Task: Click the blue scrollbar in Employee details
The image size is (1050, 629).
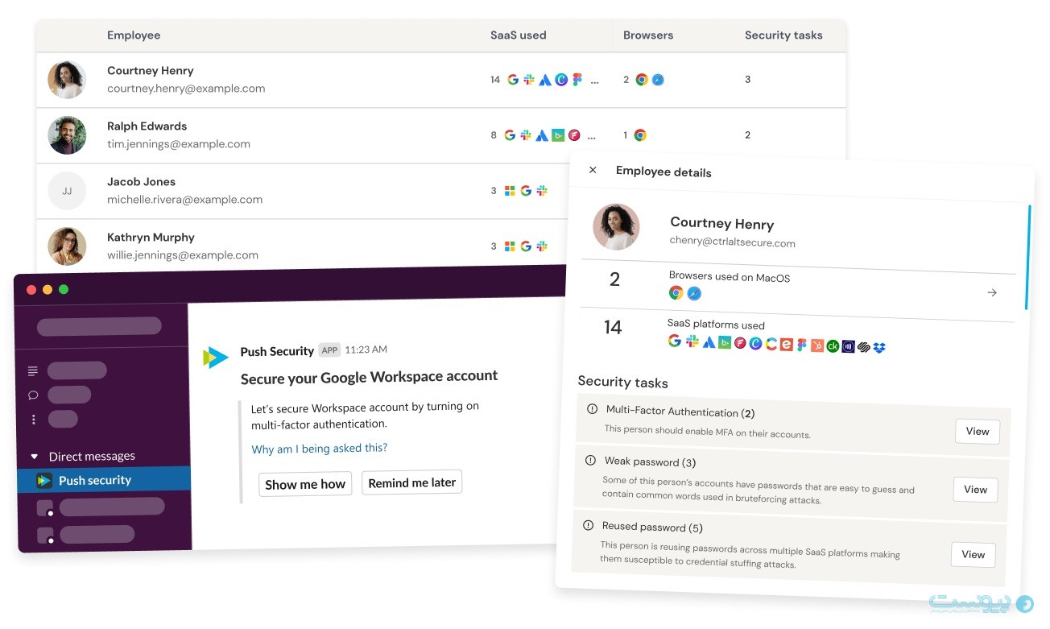Action: [1028, 256]
